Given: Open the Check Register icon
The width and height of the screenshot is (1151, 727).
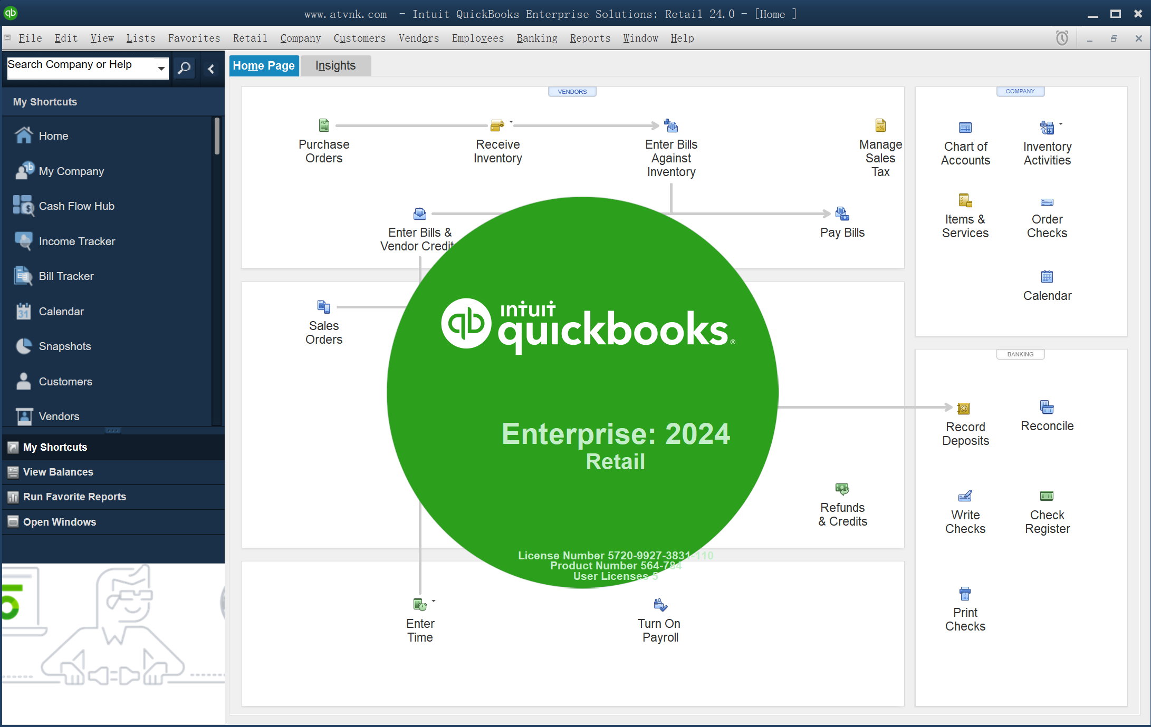Looking at the screenshot, I should (1047, 496).
